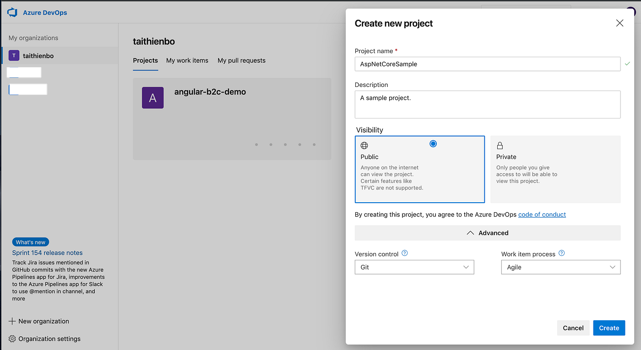This screenshot has width=641, height=350.
Task: Open the Version control Git dropdown
Action: tap(414, 267)
